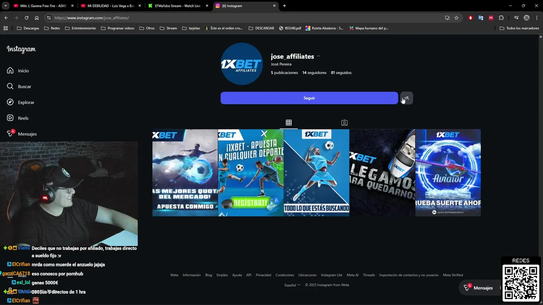The height and width of the screenshot is (305, 543).
Task: Close the Instagram browser tab
Action: 274,6
